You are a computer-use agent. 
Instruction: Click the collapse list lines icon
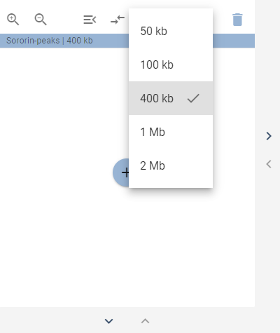pos(90,20)
